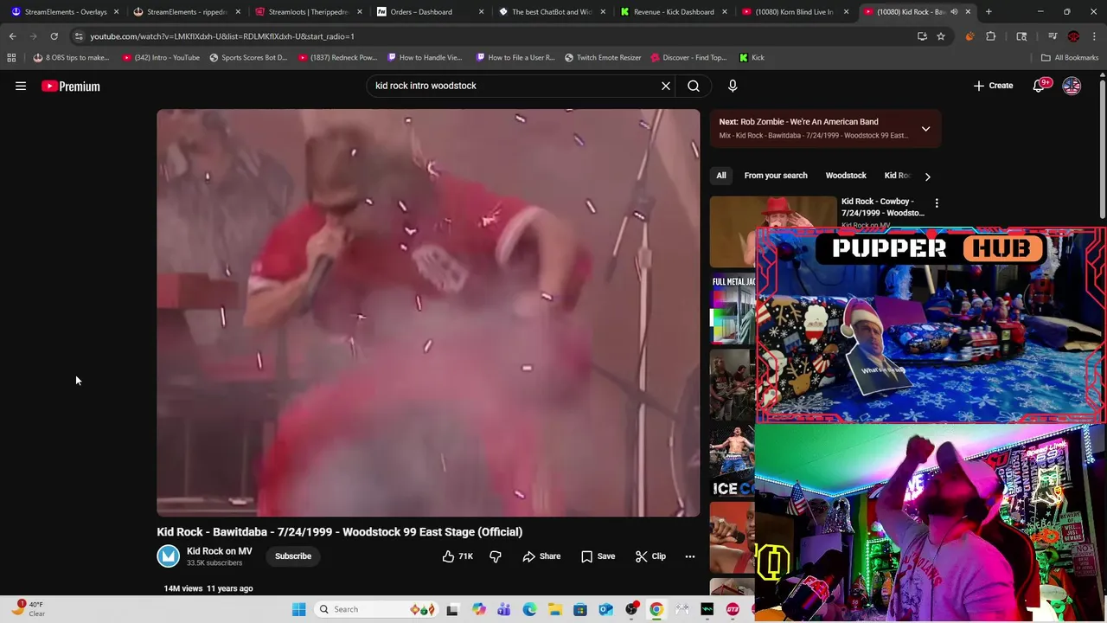Reload the page in Chrome
This screenshot has height=623, width=1107.
pyautogui.click(x=54, y=36)
